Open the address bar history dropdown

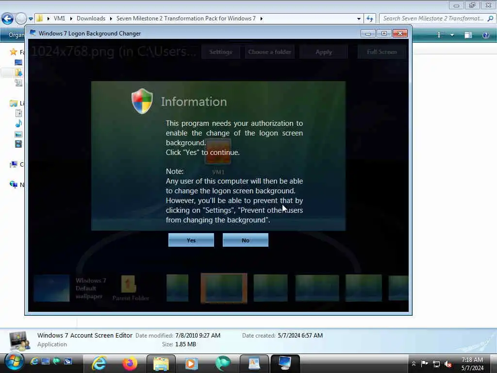[x=359, y=19]
